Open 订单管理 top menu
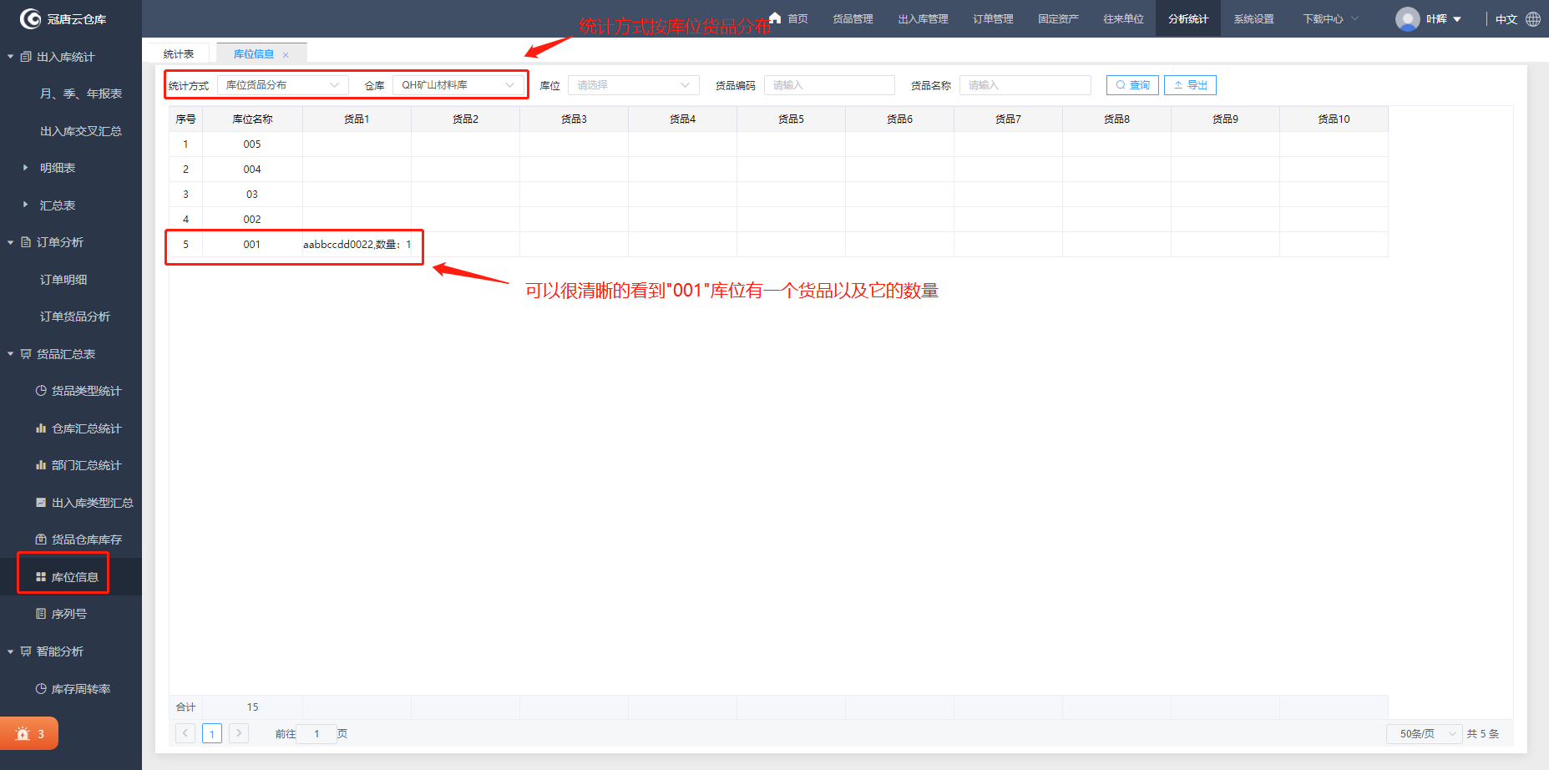 (993, 18)
